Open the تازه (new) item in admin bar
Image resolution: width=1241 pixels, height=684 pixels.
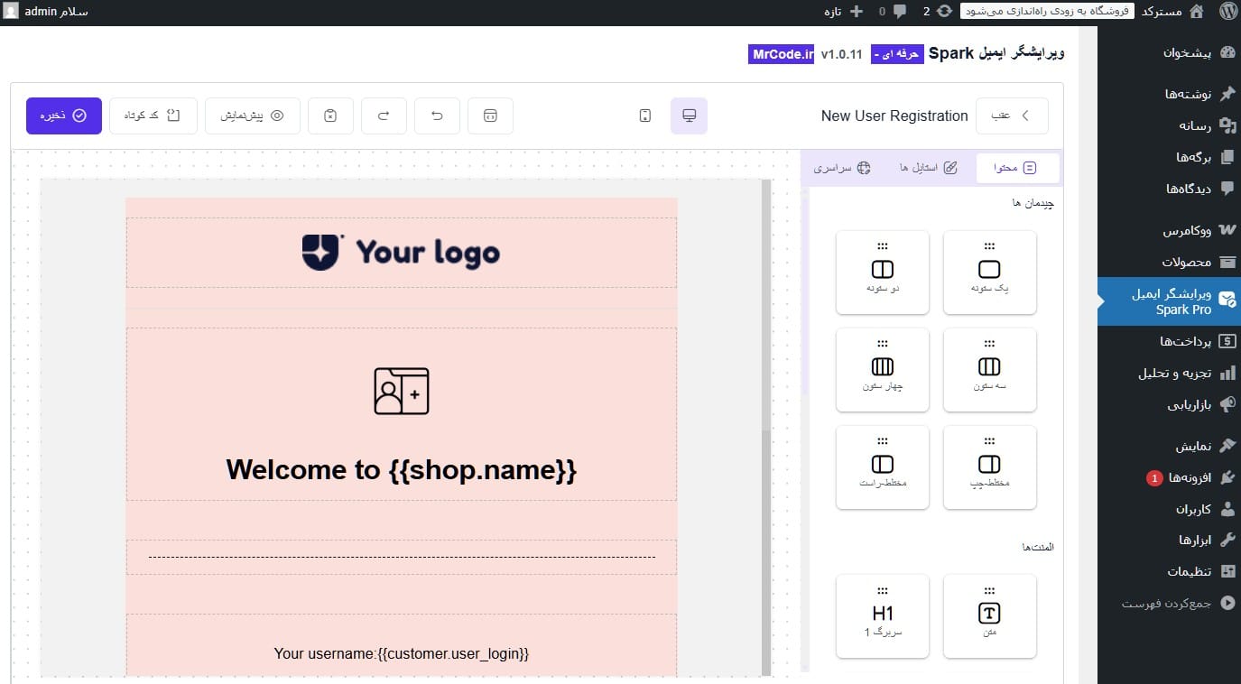pos(843,12)
